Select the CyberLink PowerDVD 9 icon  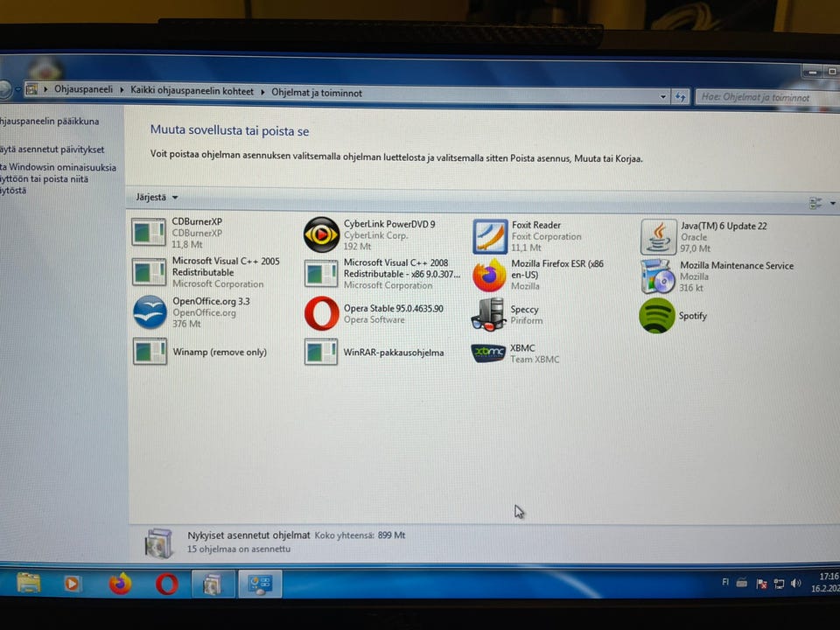pos(321,234)
